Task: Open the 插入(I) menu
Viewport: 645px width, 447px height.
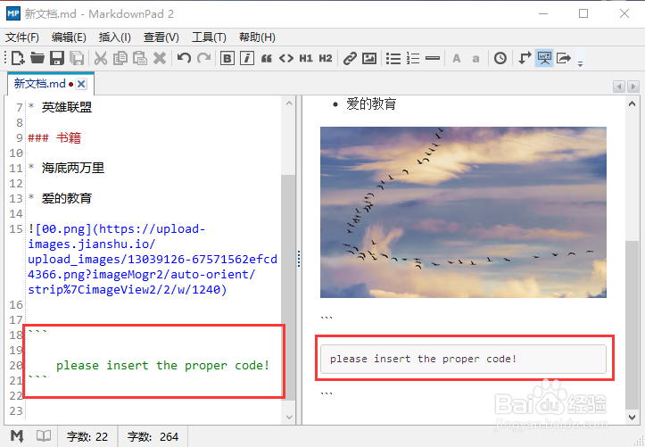Action: [115, 37]
